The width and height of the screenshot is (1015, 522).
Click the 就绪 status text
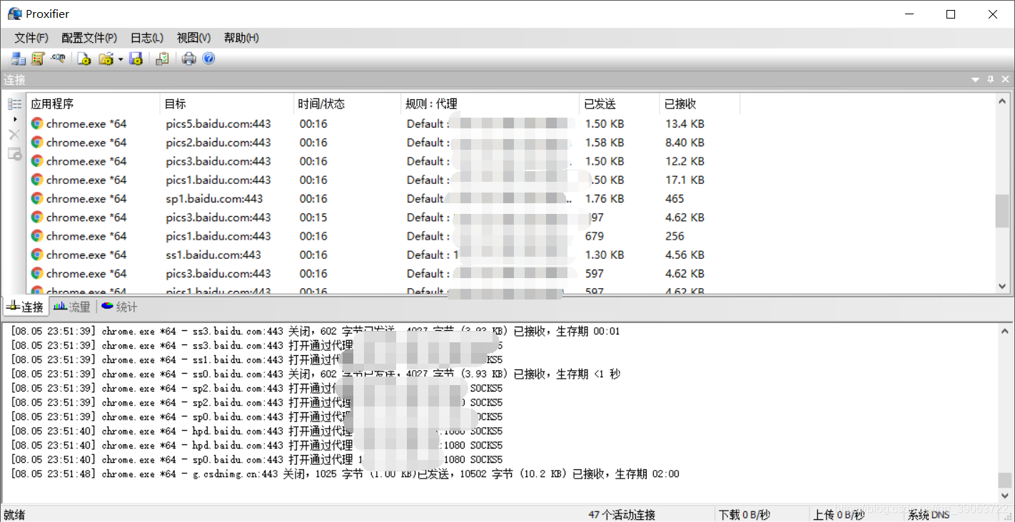(x=14, y=514)
